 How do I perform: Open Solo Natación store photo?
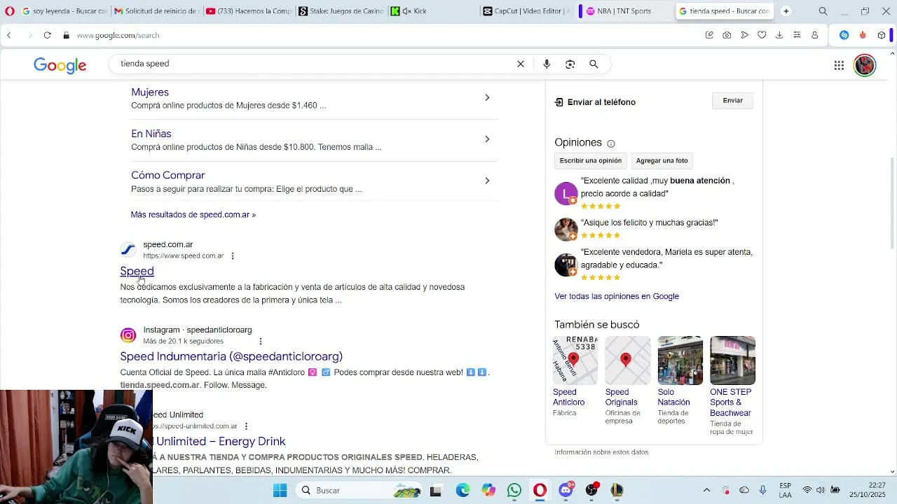point(680,360)
